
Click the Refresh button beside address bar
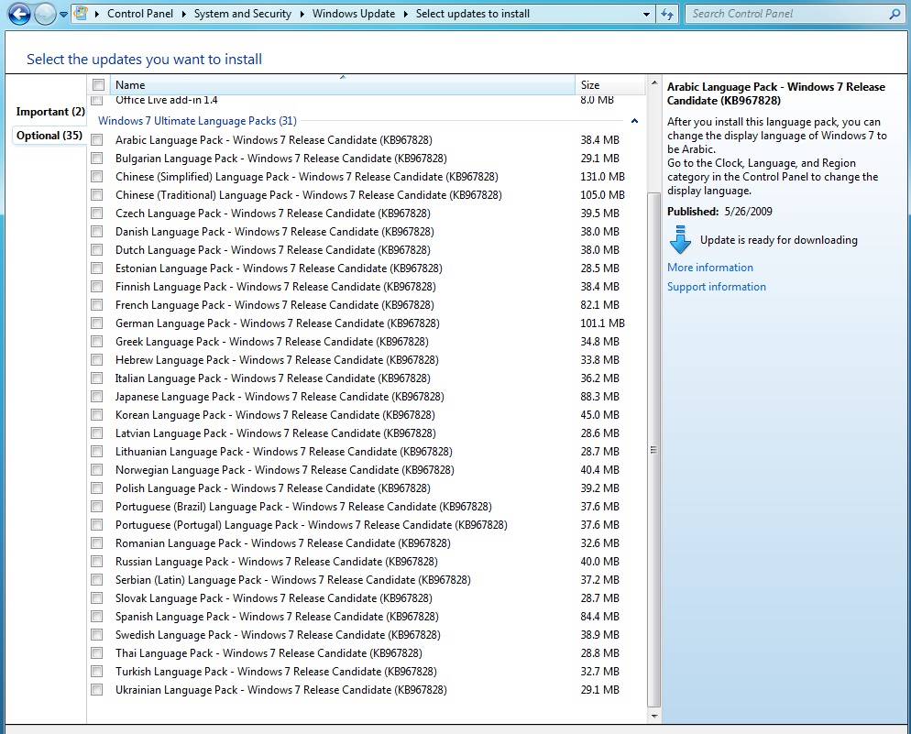click(x=667, y=14)
